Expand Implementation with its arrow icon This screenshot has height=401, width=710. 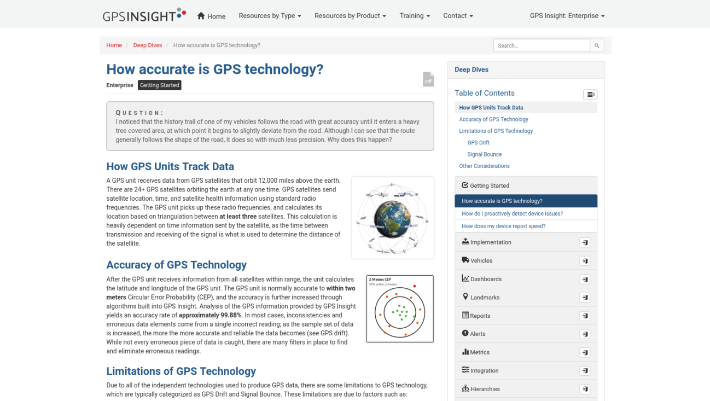585,242
